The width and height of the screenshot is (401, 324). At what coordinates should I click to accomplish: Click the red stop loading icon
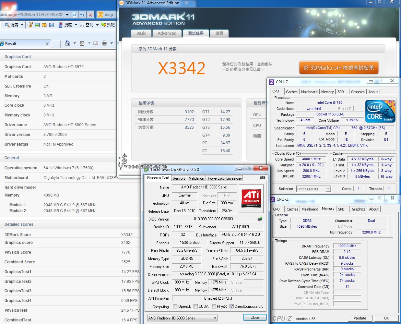tap(90, 15)
